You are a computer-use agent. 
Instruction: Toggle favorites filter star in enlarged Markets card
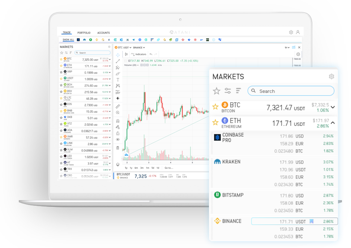pos(217,91)
